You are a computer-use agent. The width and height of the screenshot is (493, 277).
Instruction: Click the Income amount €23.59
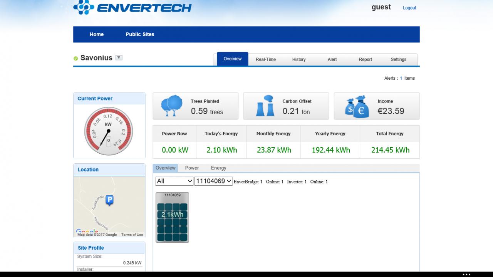pyautogui.click(x=391, y=111)
